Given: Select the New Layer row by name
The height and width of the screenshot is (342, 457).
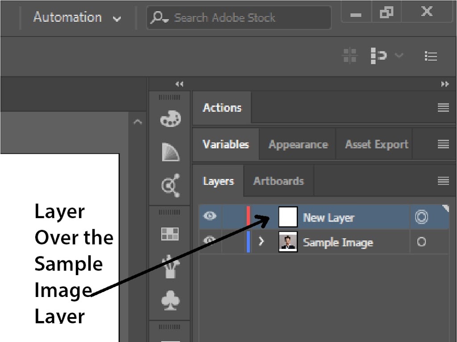Looking at the screenshot, I should click(x=328, y=218).
